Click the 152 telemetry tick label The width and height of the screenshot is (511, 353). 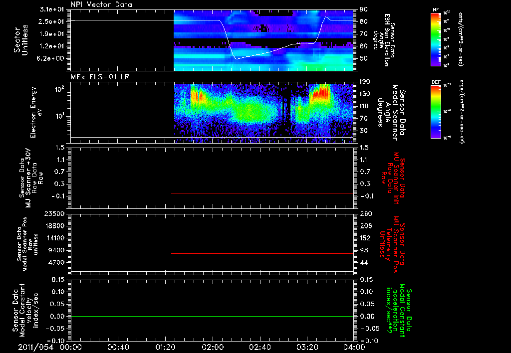click(x=365, y=238)
